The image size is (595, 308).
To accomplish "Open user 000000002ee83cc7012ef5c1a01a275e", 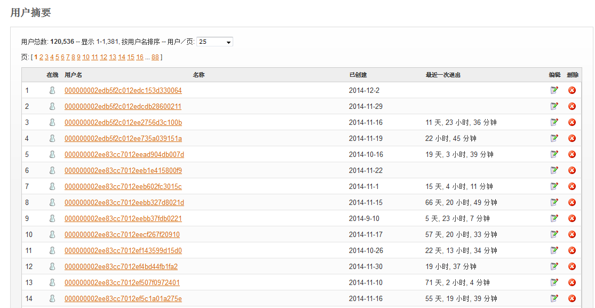I will tap(123, 298).
